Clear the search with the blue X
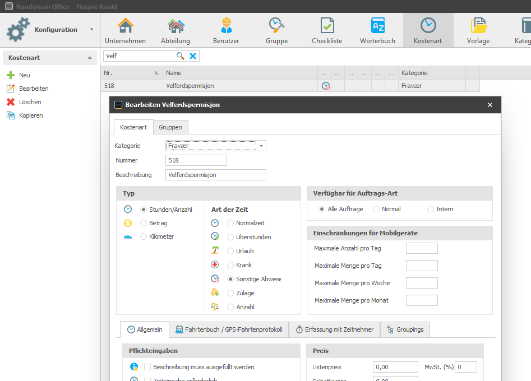The width and height of the screenshot is (531, 381). click(193, 56)
